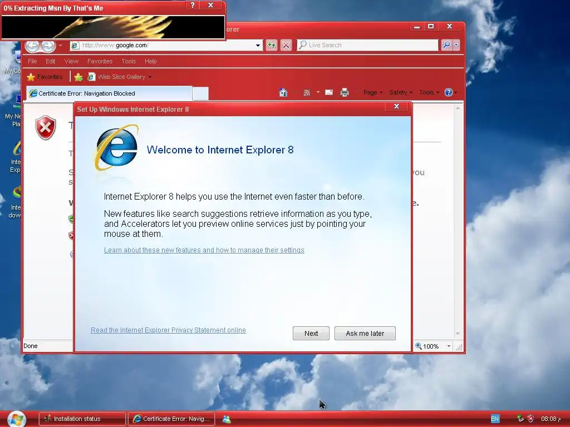570x427 pixels.
Task: Open the Edit menu
Action: (x=51, y=61)
